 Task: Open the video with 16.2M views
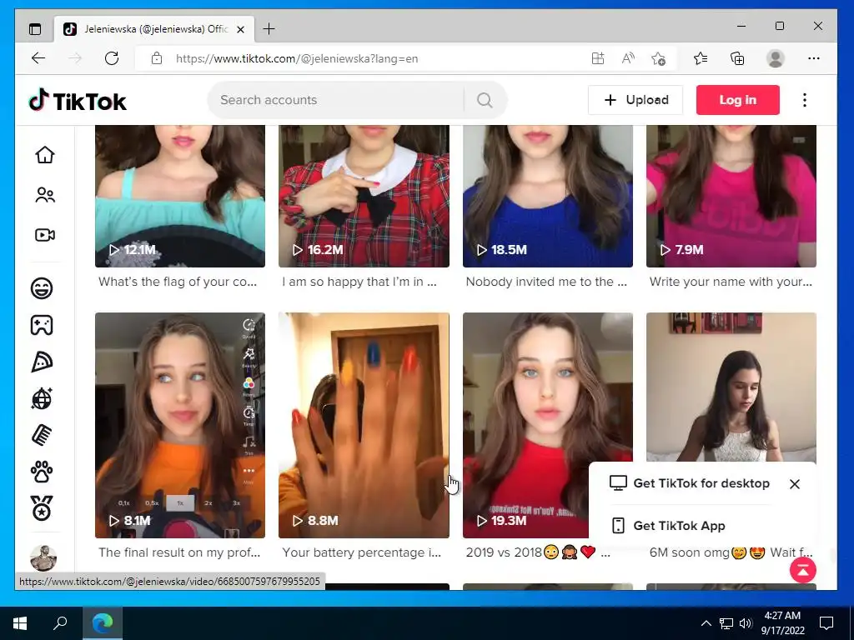point(364,196)
